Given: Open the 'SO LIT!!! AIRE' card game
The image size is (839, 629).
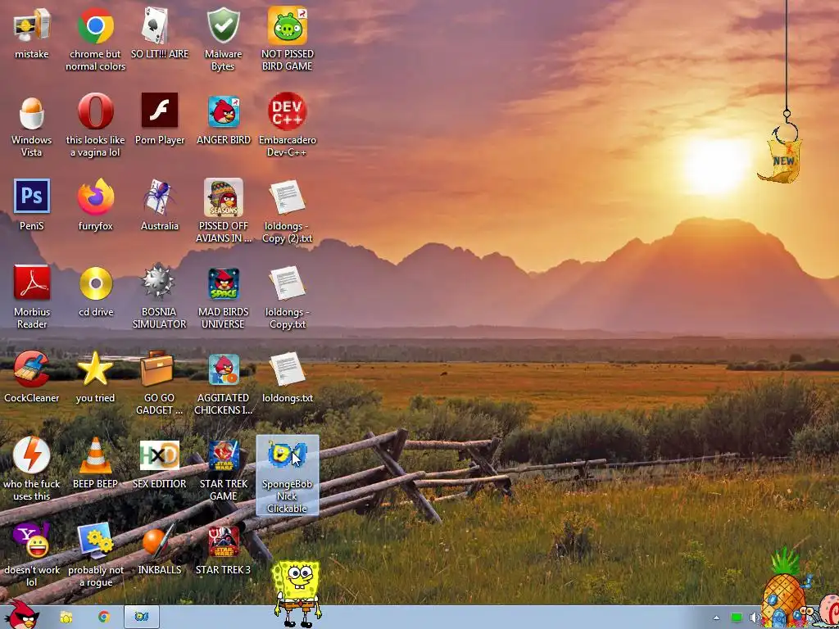Looking at the screenshot, I should [155, 25].
